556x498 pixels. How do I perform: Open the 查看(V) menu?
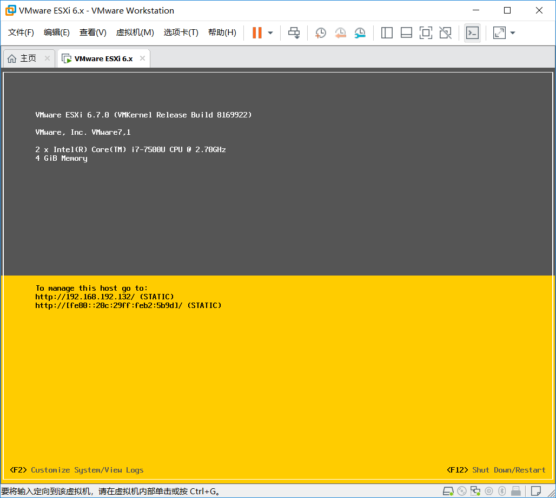pos(93,32)
